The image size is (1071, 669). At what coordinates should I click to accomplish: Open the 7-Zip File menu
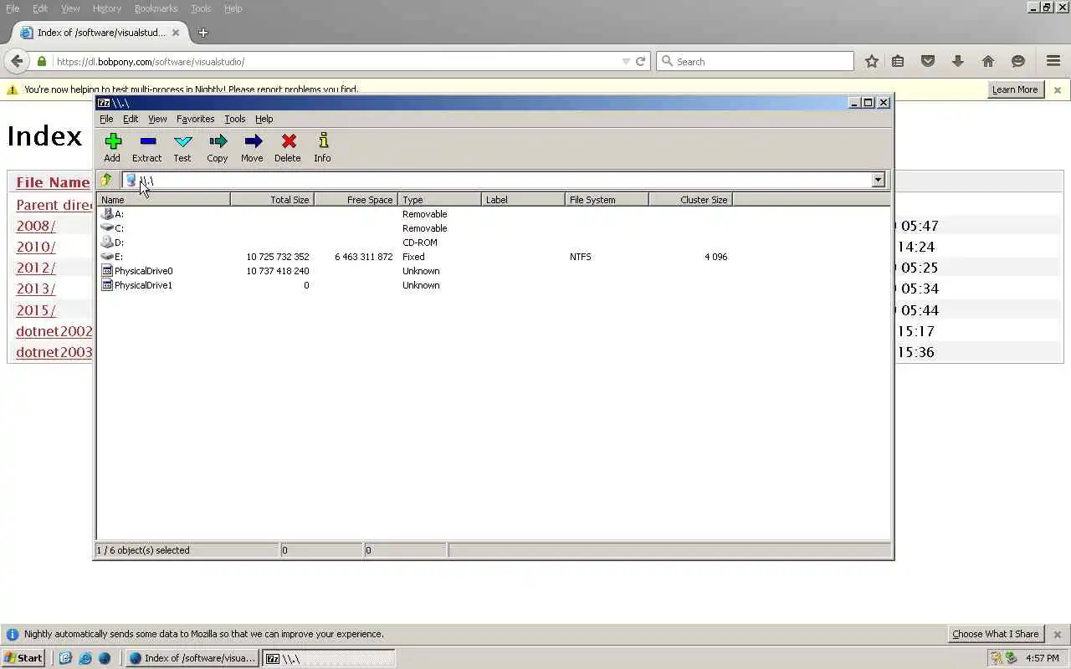pos(106,119)
